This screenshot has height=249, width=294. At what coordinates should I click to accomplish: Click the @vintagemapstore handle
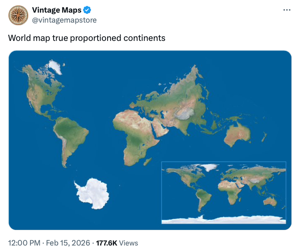tap(64, 20)
